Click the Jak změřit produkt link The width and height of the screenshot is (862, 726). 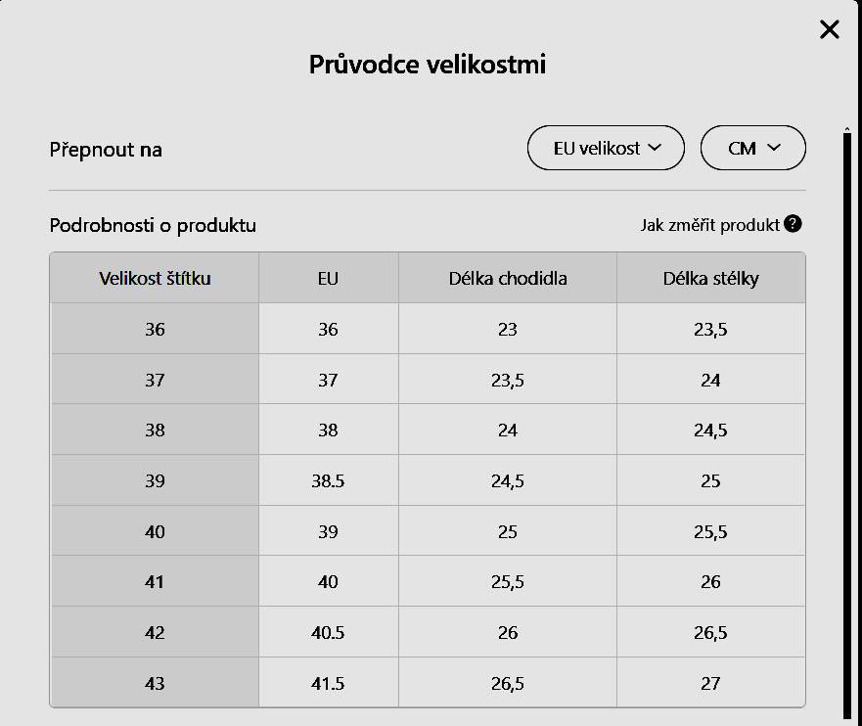[x=709, y=225]
